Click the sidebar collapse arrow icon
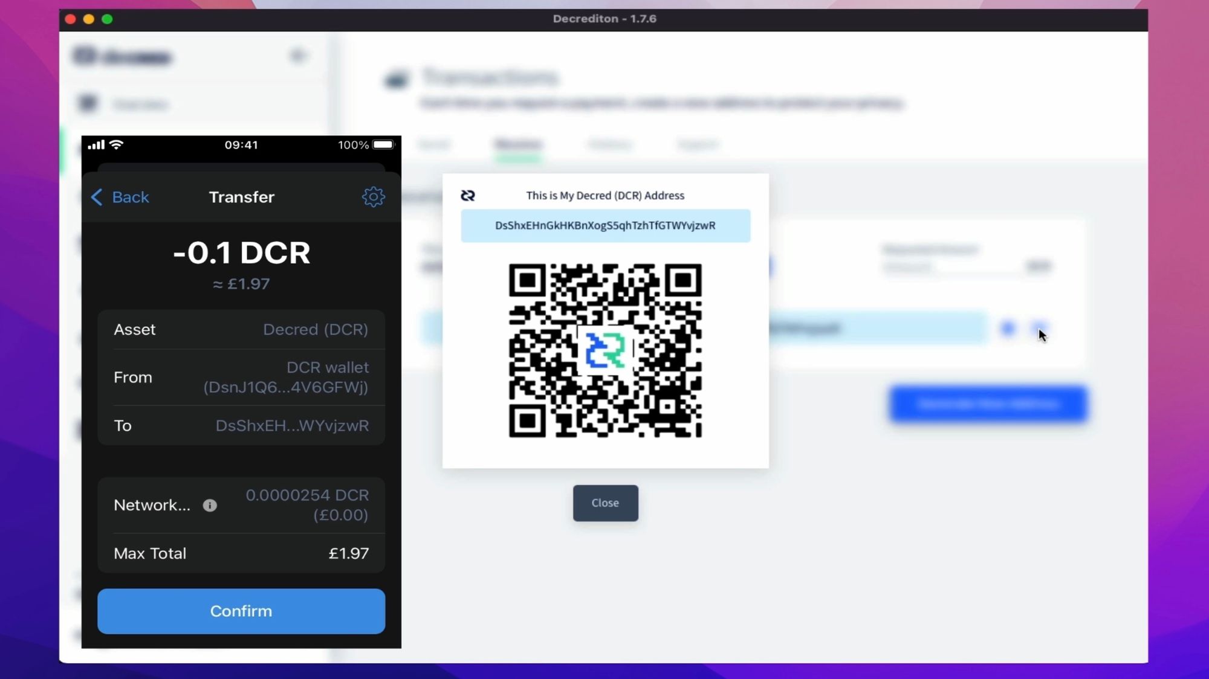Screen dimensions: 1209x679 tap(297, 56)
